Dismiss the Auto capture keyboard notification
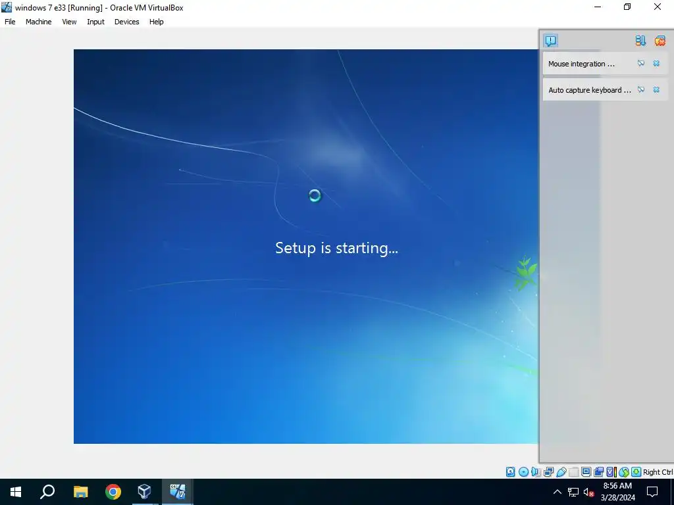The image size is (674, 505). [x=656, y=89]
